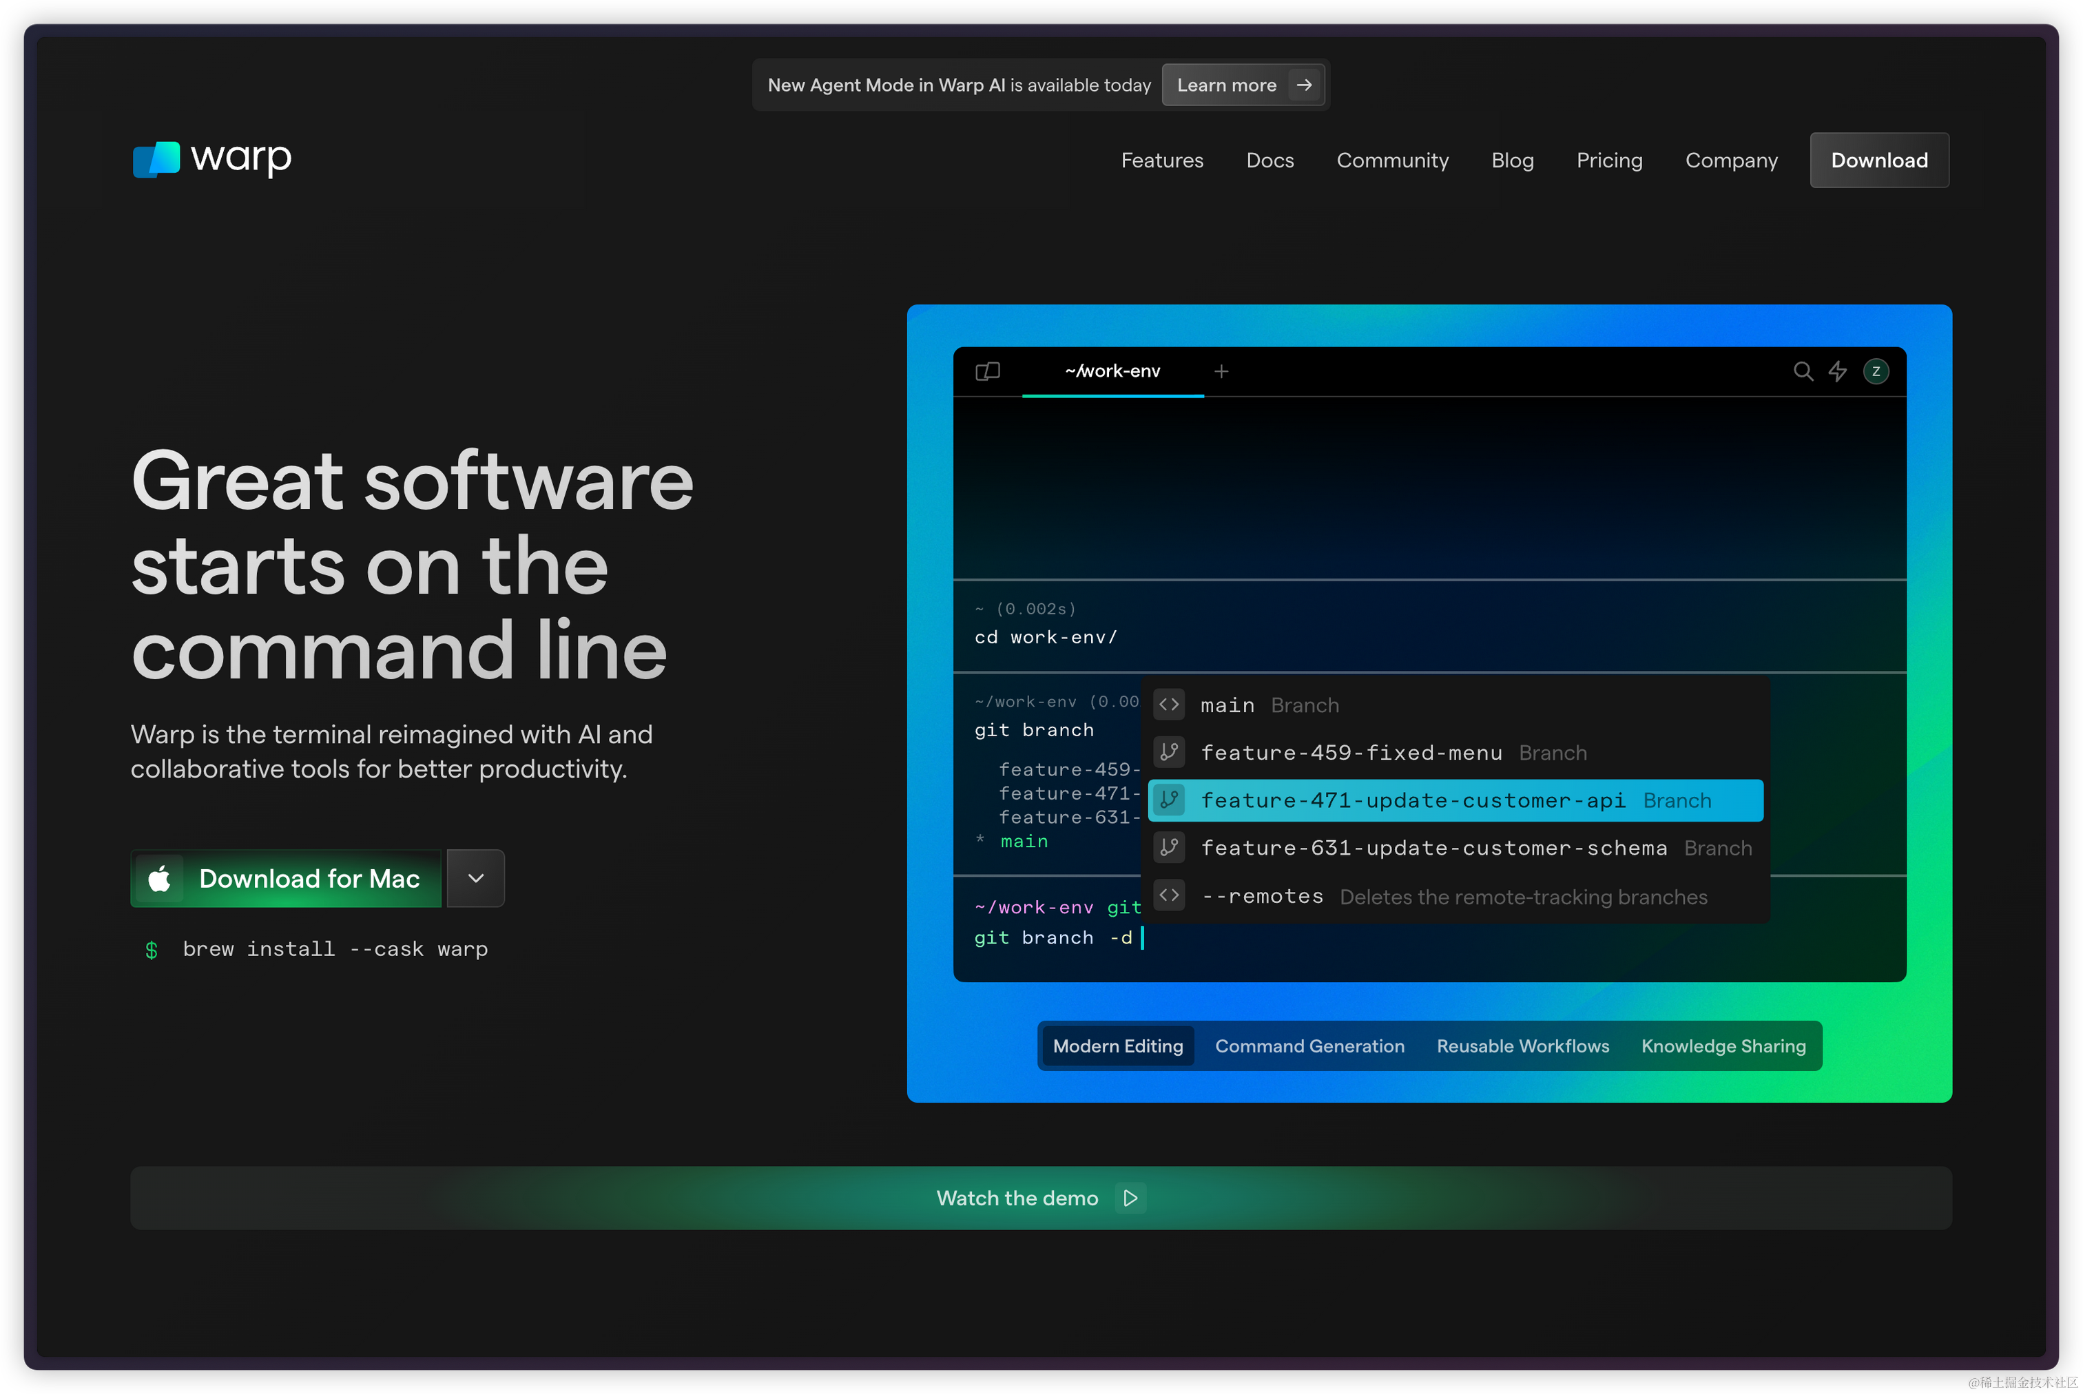Click the lightning bolt icon in terminal

[x=1838, y=372]
